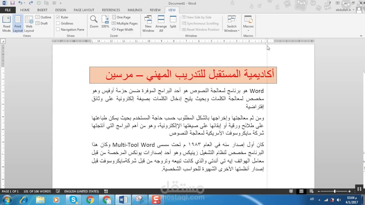Open the PAGE LAYOUT tab
Image resolution: width=365 pixels, height=205 pixels.
(84, 10)
